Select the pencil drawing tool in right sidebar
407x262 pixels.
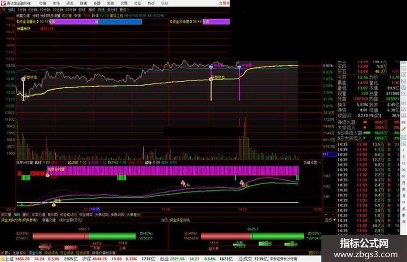point(404,129)
